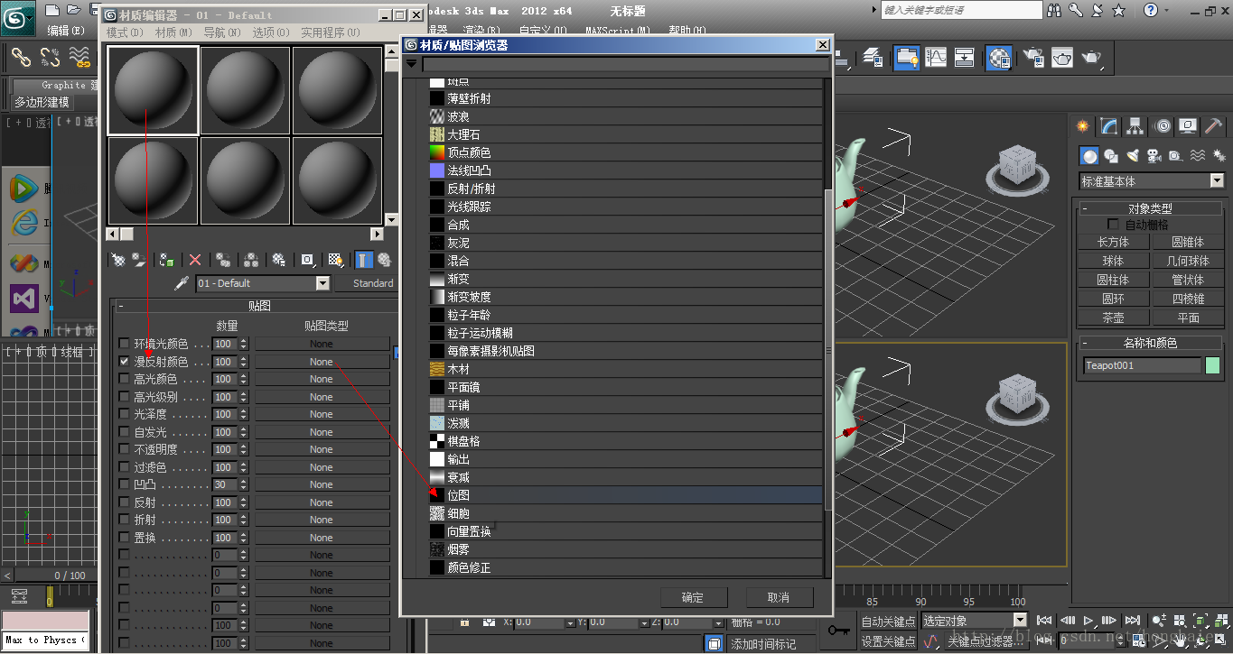Uncheck the 漫反射颜色 map checkbox
1233x654 pixels.
[x=125, y=362]
